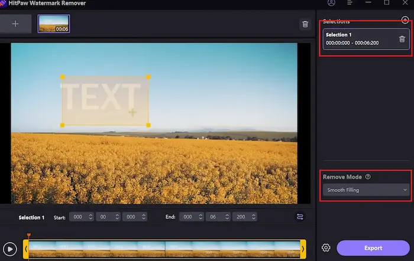Open the Smooth Filling remove mode dropdown
Screen dimensions: 414x261
(365, 190)
